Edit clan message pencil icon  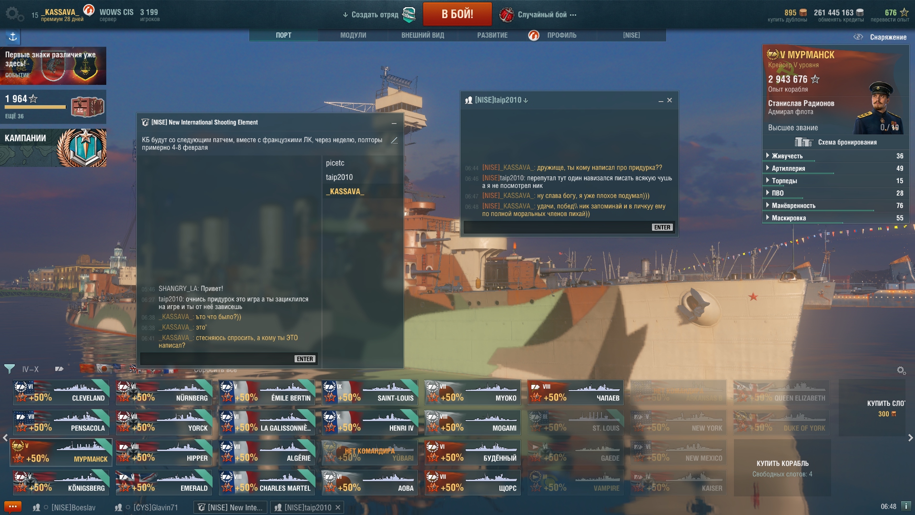(x=394, y=140)
